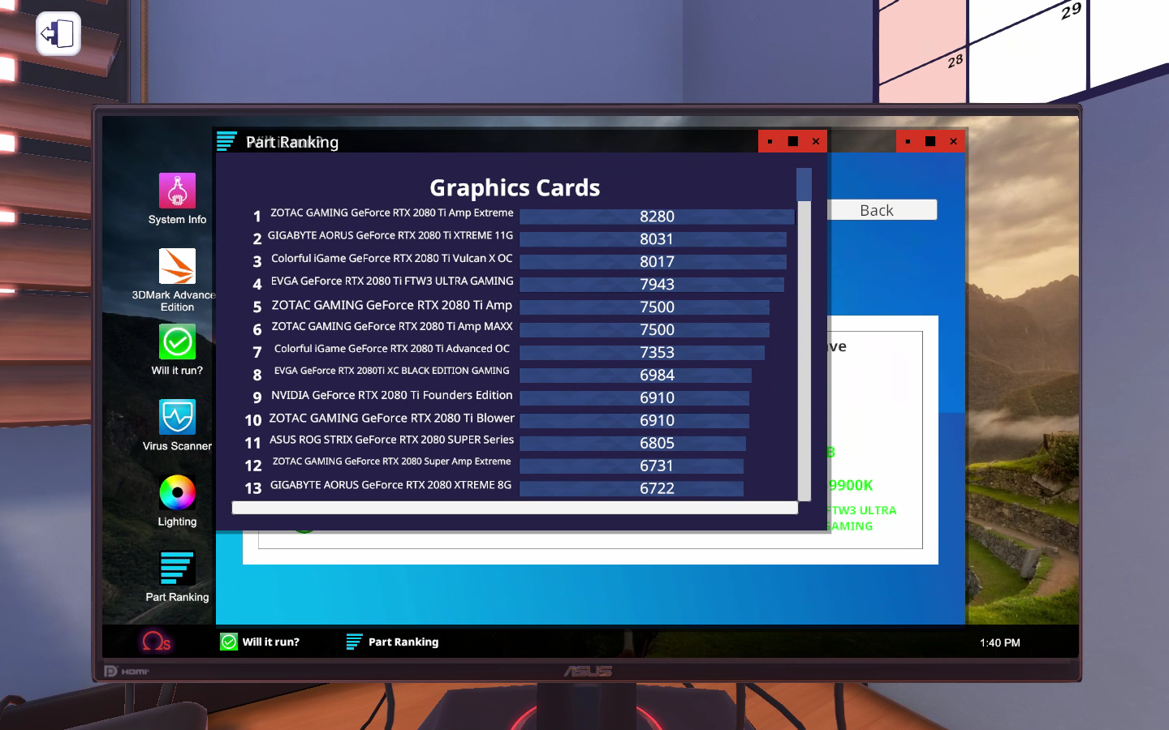Click the 6731 score bar
Screen dimensions: 1169x730
pos(632,466)
